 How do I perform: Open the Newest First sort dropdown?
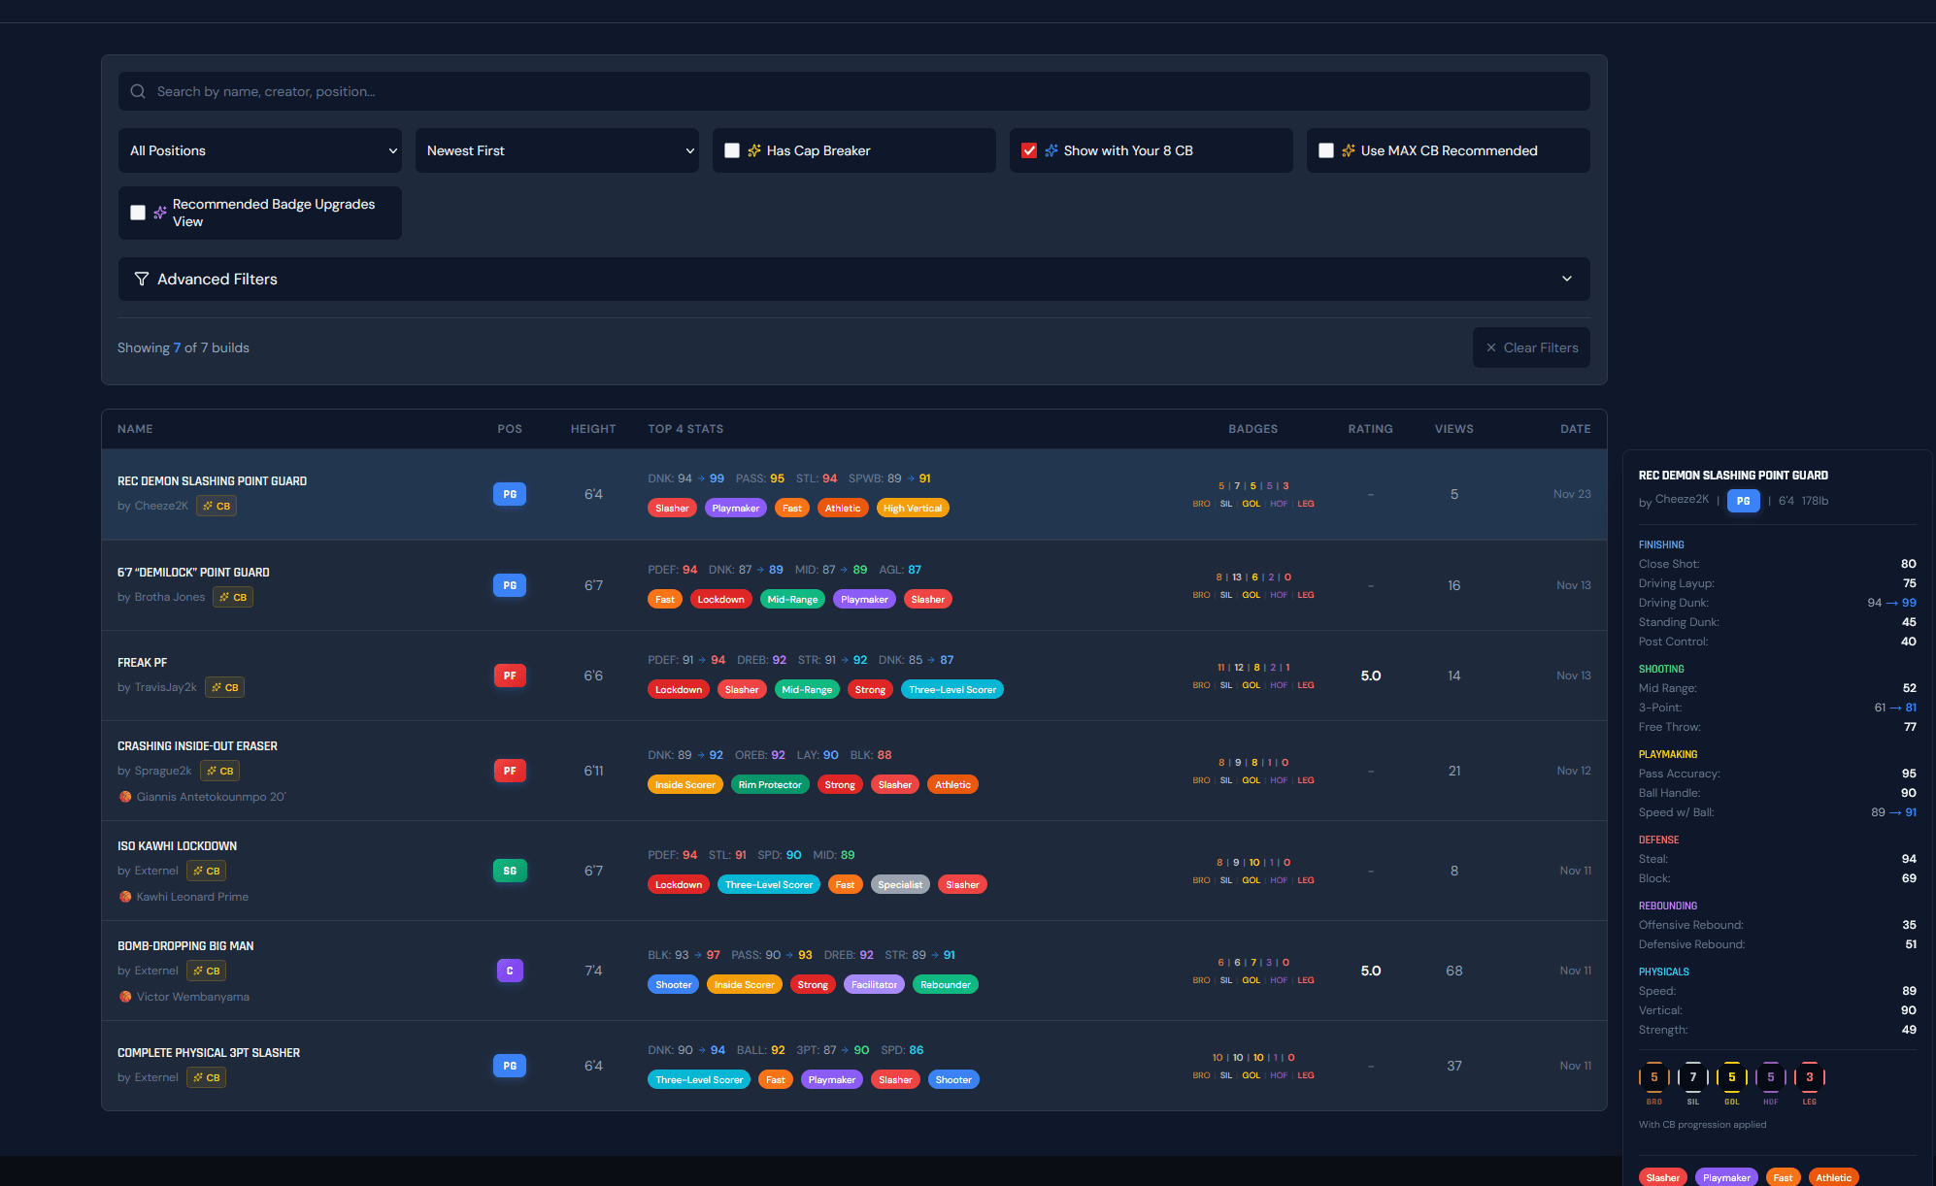pyautogui.click(x=557, y=150)
